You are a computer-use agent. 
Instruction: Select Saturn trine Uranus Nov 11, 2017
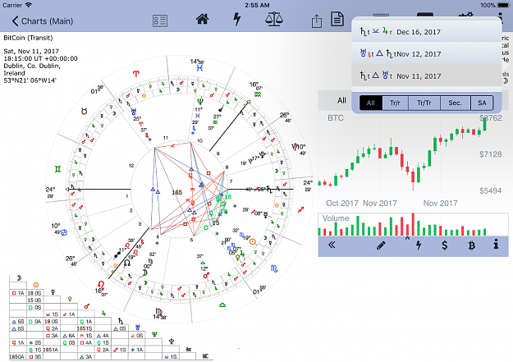coord(427,76)
